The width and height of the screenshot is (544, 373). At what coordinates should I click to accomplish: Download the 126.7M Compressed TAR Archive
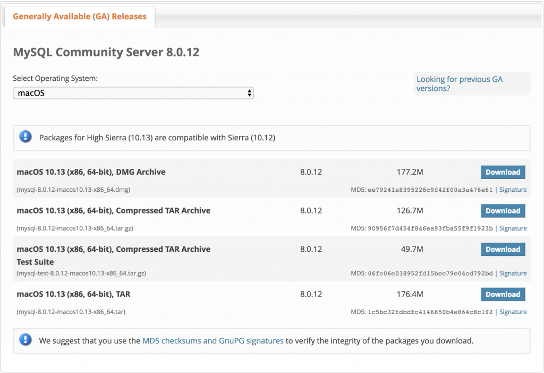[503, 210]
